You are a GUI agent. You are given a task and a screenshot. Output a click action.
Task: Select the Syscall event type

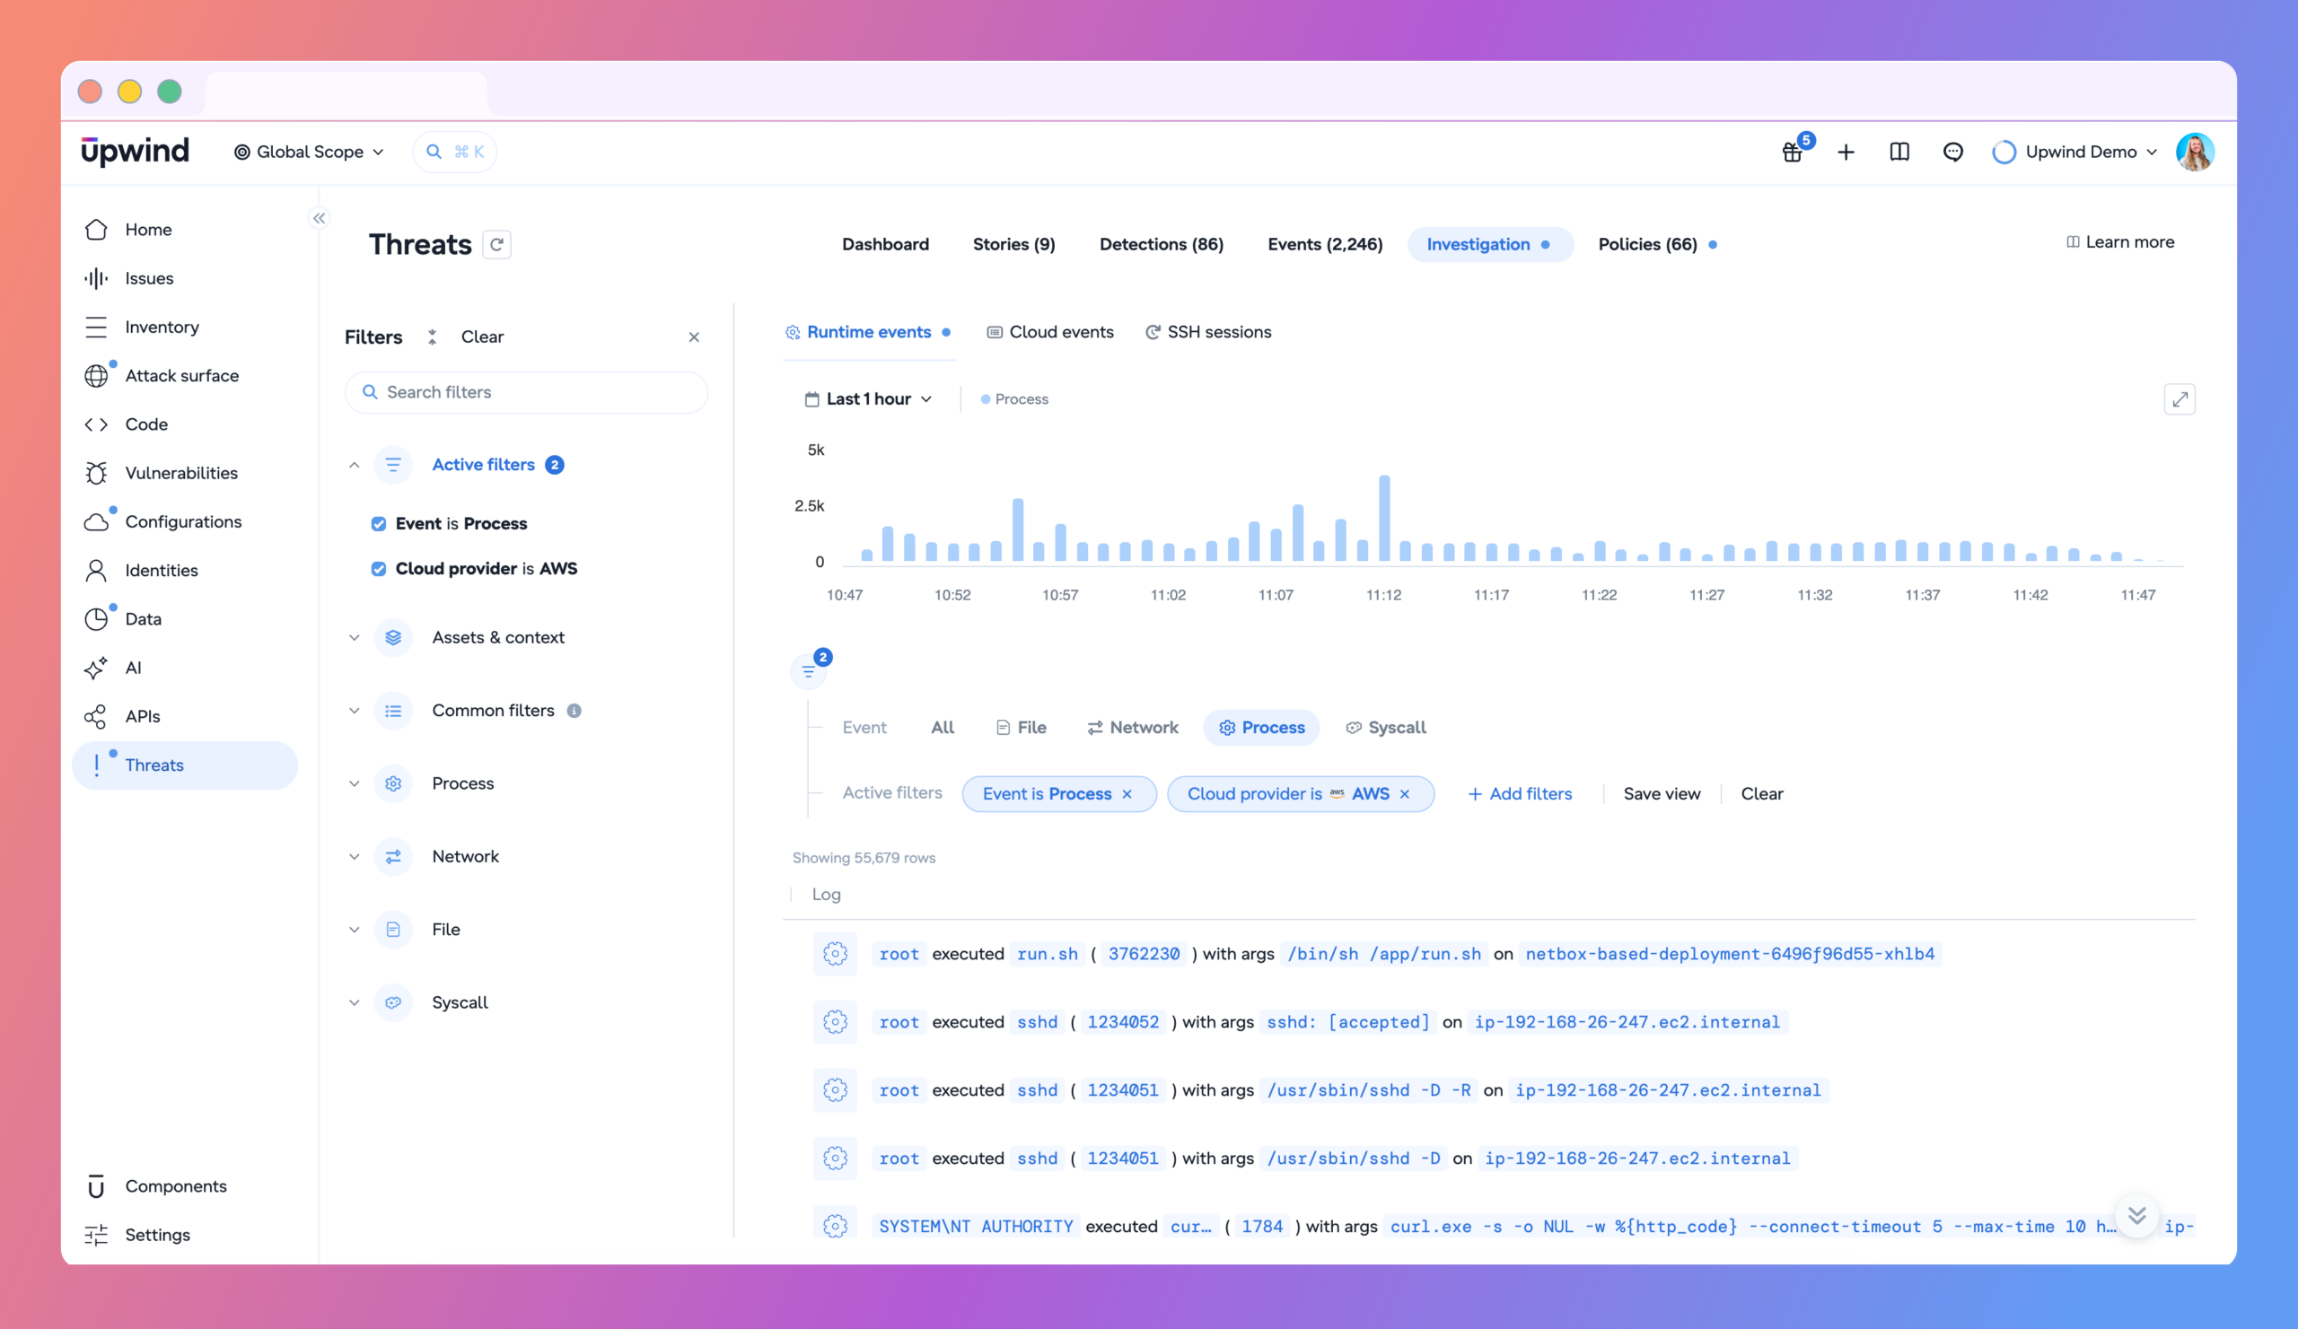pos(1386,728)
